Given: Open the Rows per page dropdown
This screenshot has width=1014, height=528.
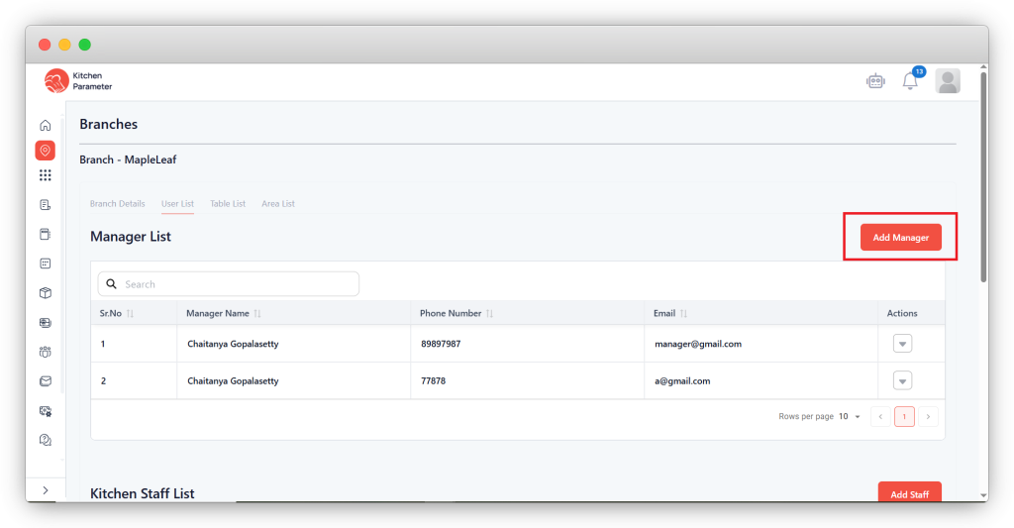Looking at the screenshot, I should tap(851, 417).
